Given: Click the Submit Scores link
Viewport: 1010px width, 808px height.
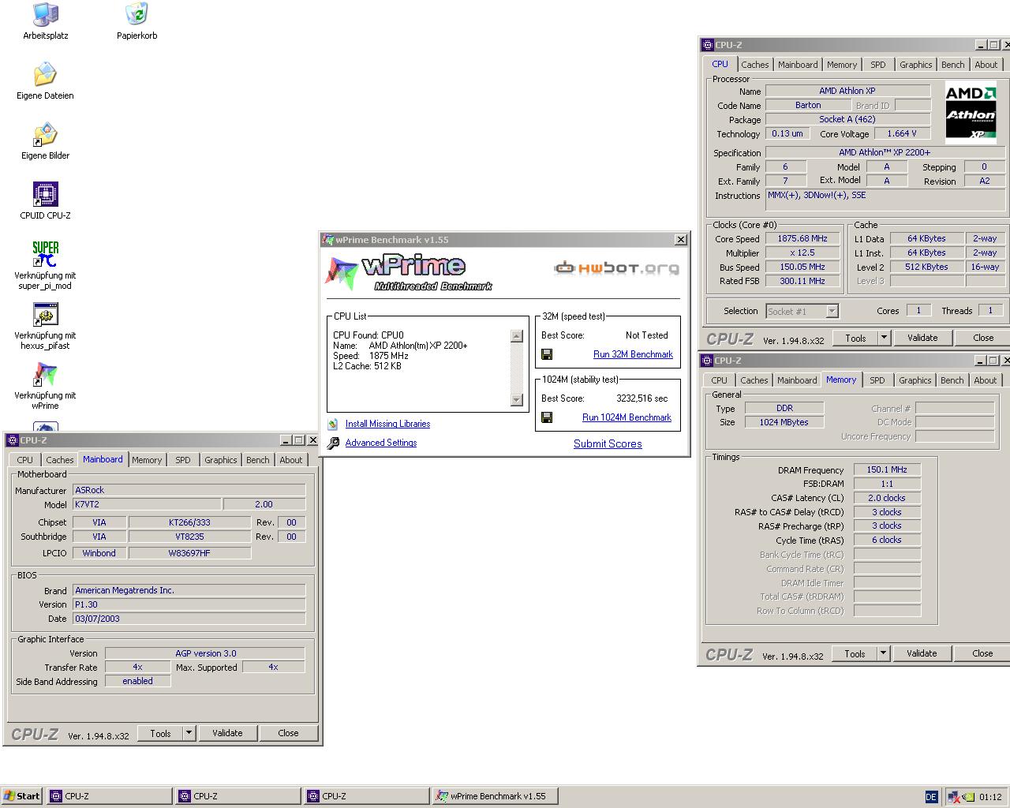Looking at the screenshot, I should [x=608, y=443].
